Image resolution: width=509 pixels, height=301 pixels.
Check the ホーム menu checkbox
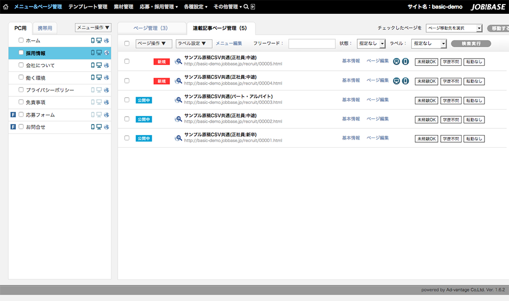(x=21, y=40)
